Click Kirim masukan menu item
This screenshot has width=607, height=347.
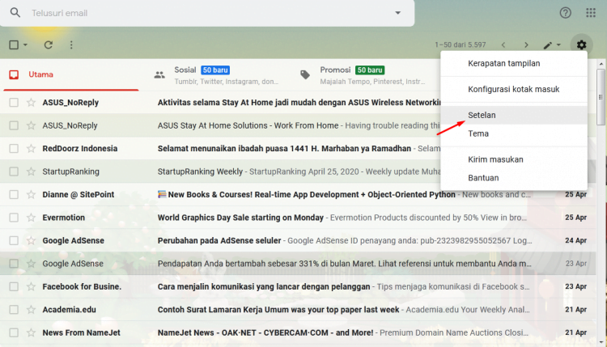(514, 160)
